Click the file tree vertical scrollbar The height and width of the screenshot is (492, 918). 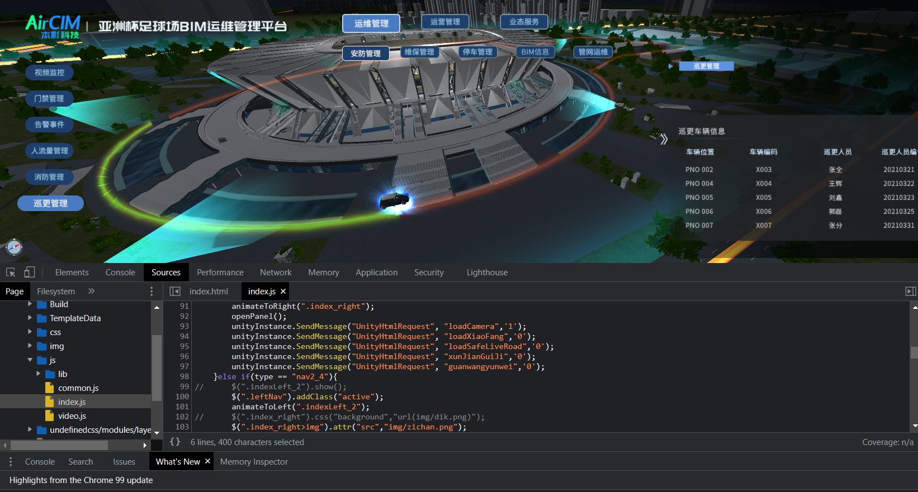coord(157,369)
